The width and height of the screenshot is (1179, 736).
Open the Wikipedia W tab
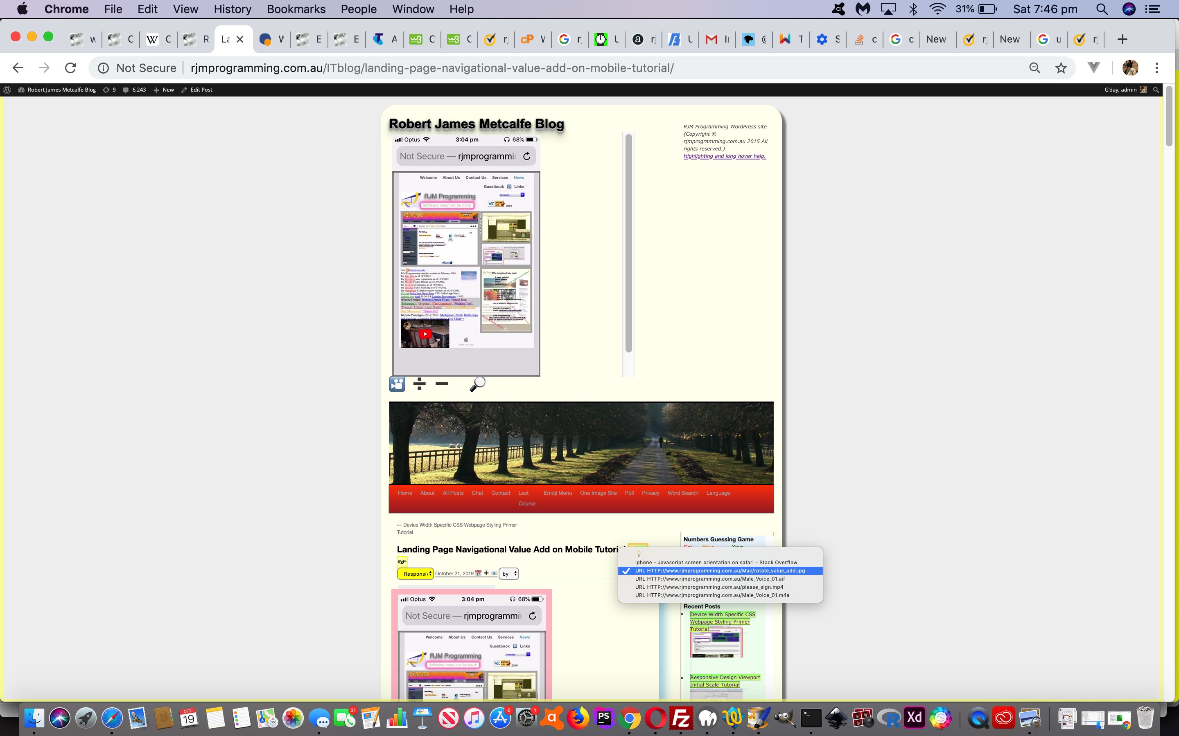[159, 39]
